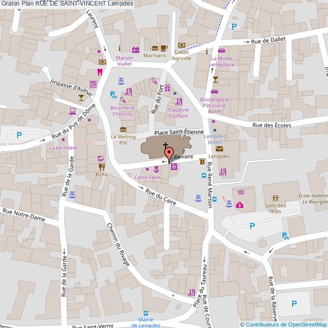
Task: Click the laptop computer shop icon
Action: pos(73,110)
